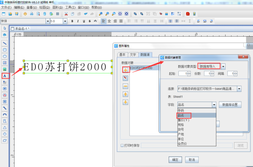Open document settings with gear icon
The width and height of the screenshot is (253, 167).
point(25,14)
